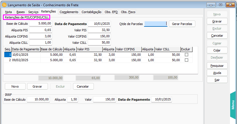Select the Obs. EFD tab

111,12
